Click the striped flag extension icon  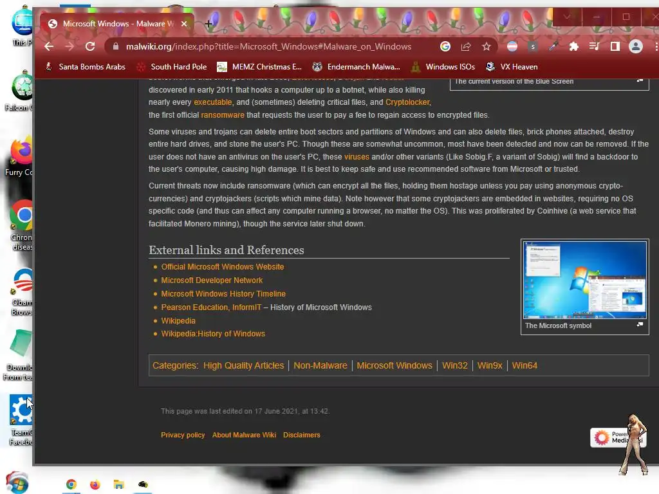click(512, 46)
